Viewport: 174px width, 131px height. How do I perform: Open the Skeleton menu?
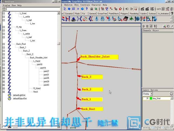[68, 5]
